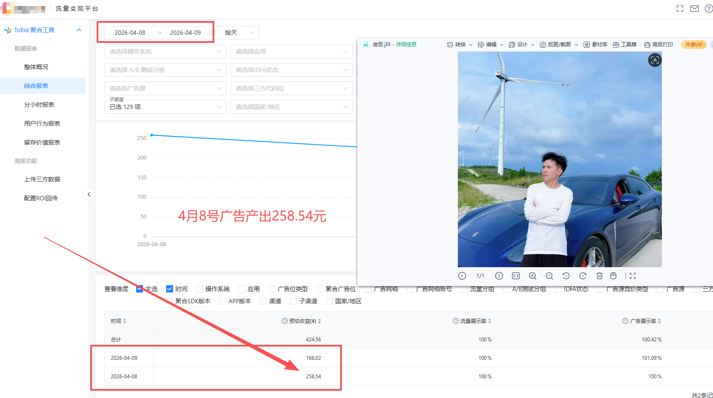Expand the 按天 granularity dropdown

point(240,33)
